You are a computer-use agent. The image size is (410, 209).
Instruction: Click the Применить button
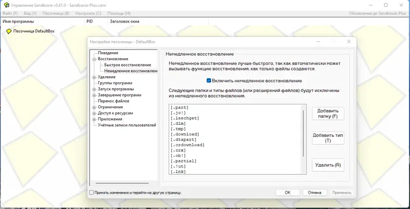[x=342, y=193]
